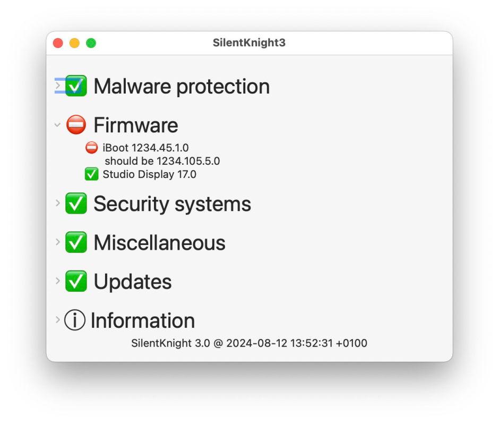Click the green check beside Updates
499x423 pixels.
[76, 281]
